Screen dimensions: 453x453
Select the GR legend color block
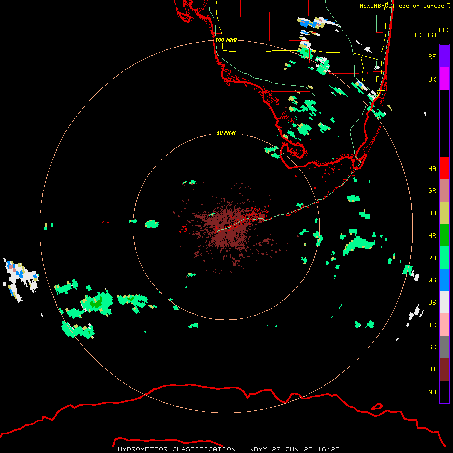tap(444, 191)
